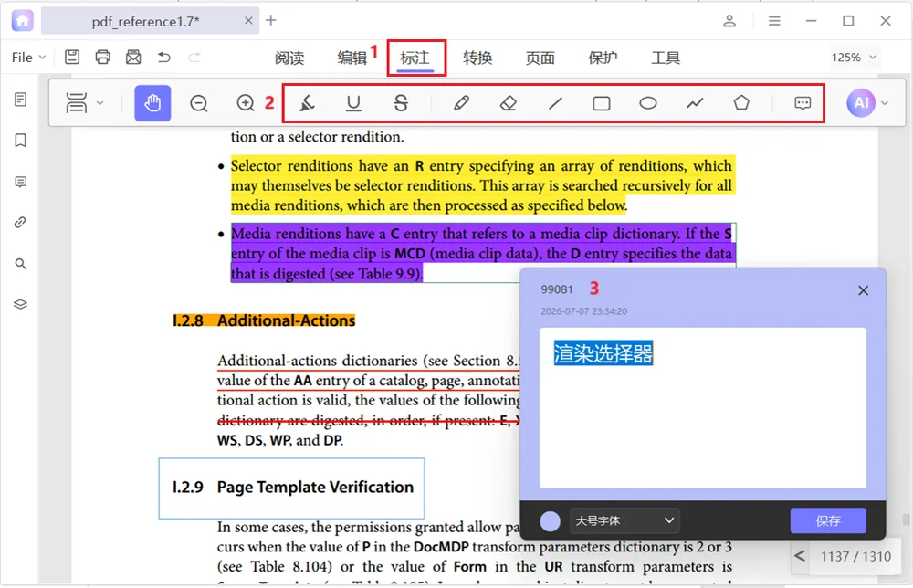This screenshot has width=913, height=588.
Task: Toggle the hand pan tool
Action: click(152, 103)
